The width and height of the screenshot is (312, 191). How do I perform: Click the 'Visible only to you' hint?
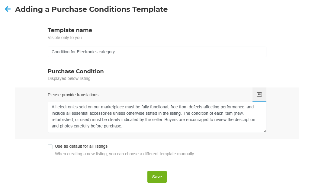coord(65,38)
